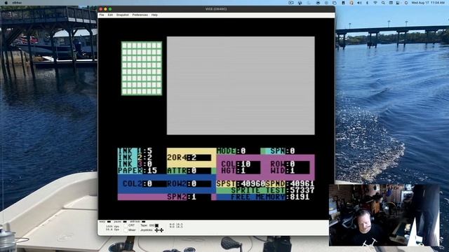
Task: Click the first joystick direction icon
Action: point(156,230)
